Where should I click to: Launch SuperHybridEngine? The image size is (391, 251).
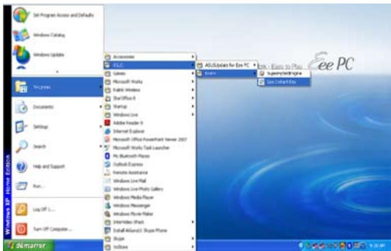pos(284,74)
